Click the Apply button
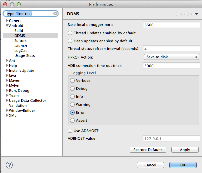 point(185,150)
